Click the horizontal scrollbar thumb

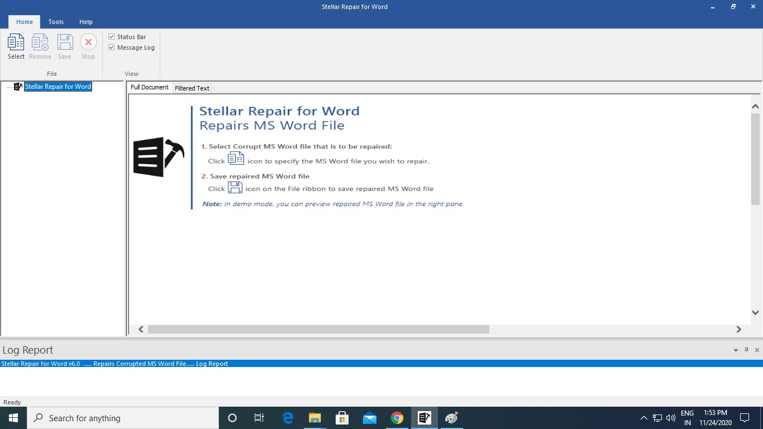tap(318, 330)
